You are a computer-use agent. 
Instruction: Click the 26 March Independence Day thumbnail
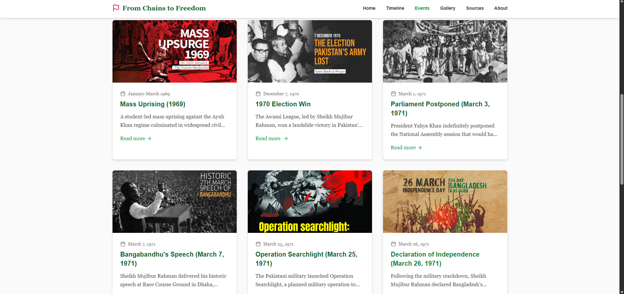[445, 202]
